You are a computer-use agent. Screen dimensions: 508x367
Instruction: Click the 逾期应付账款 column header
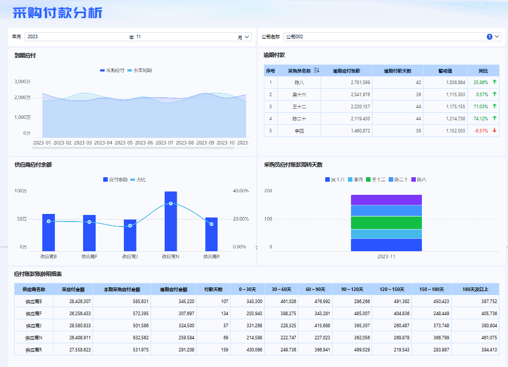point(346,70)
